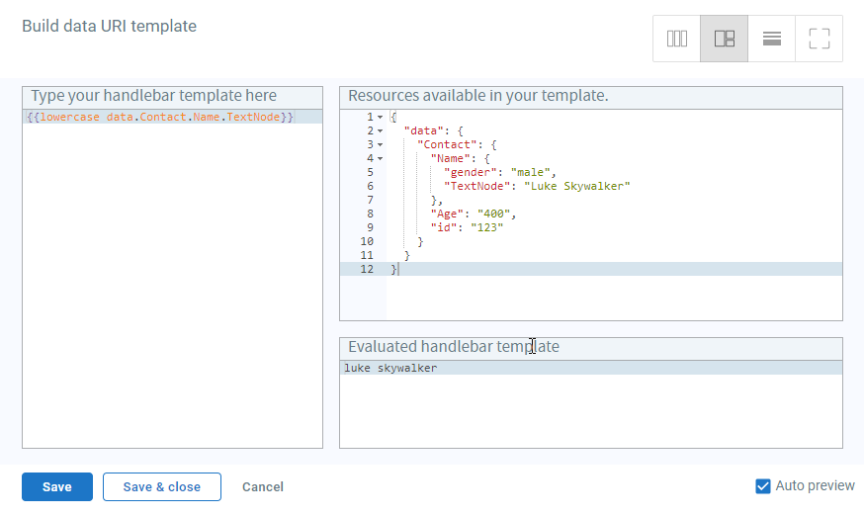Click the Save & close button
Screen dimensions: 864x516
(x=162, y=486)
